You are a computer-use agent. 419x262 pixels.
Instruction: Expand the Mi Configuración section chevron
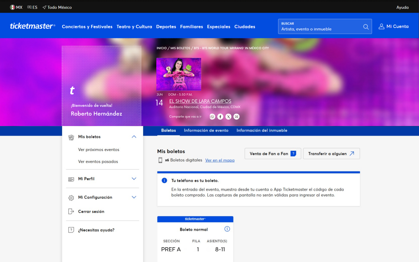pyautogui.click(x=134, y=197)
